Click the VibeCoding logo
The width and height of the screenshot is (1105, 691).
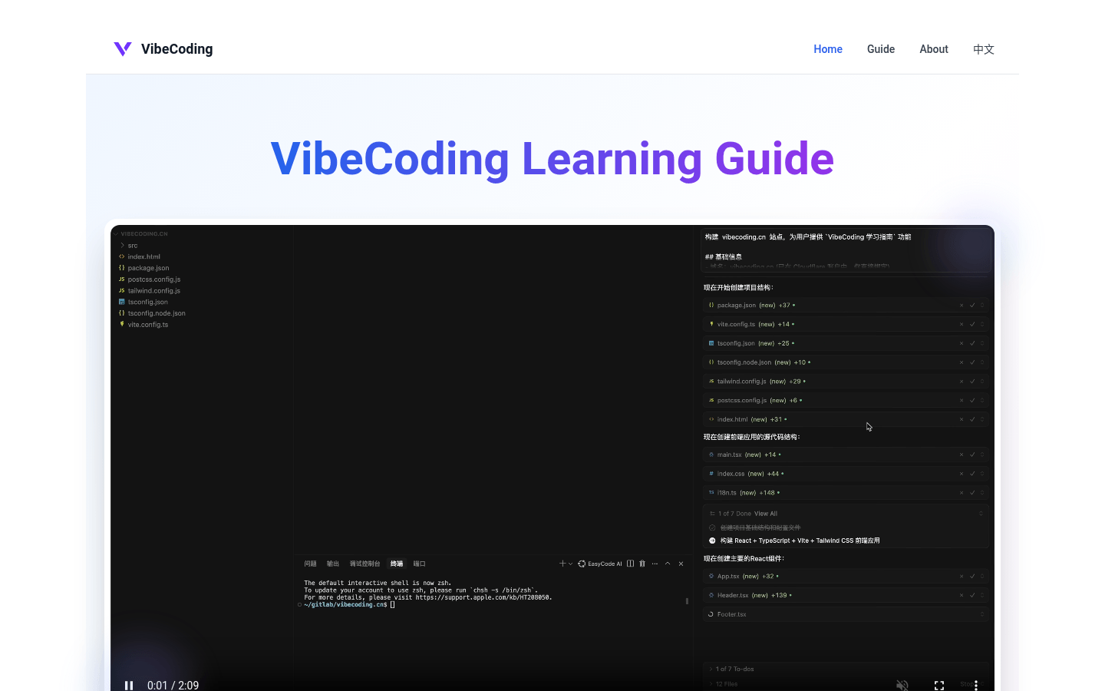pyautogui.click(x=162, y=48)
